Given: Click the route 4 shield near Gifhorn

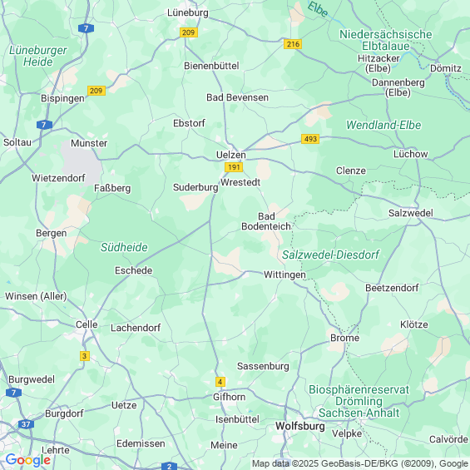Looking at the screenshot, I should click(x=220, y=382).
